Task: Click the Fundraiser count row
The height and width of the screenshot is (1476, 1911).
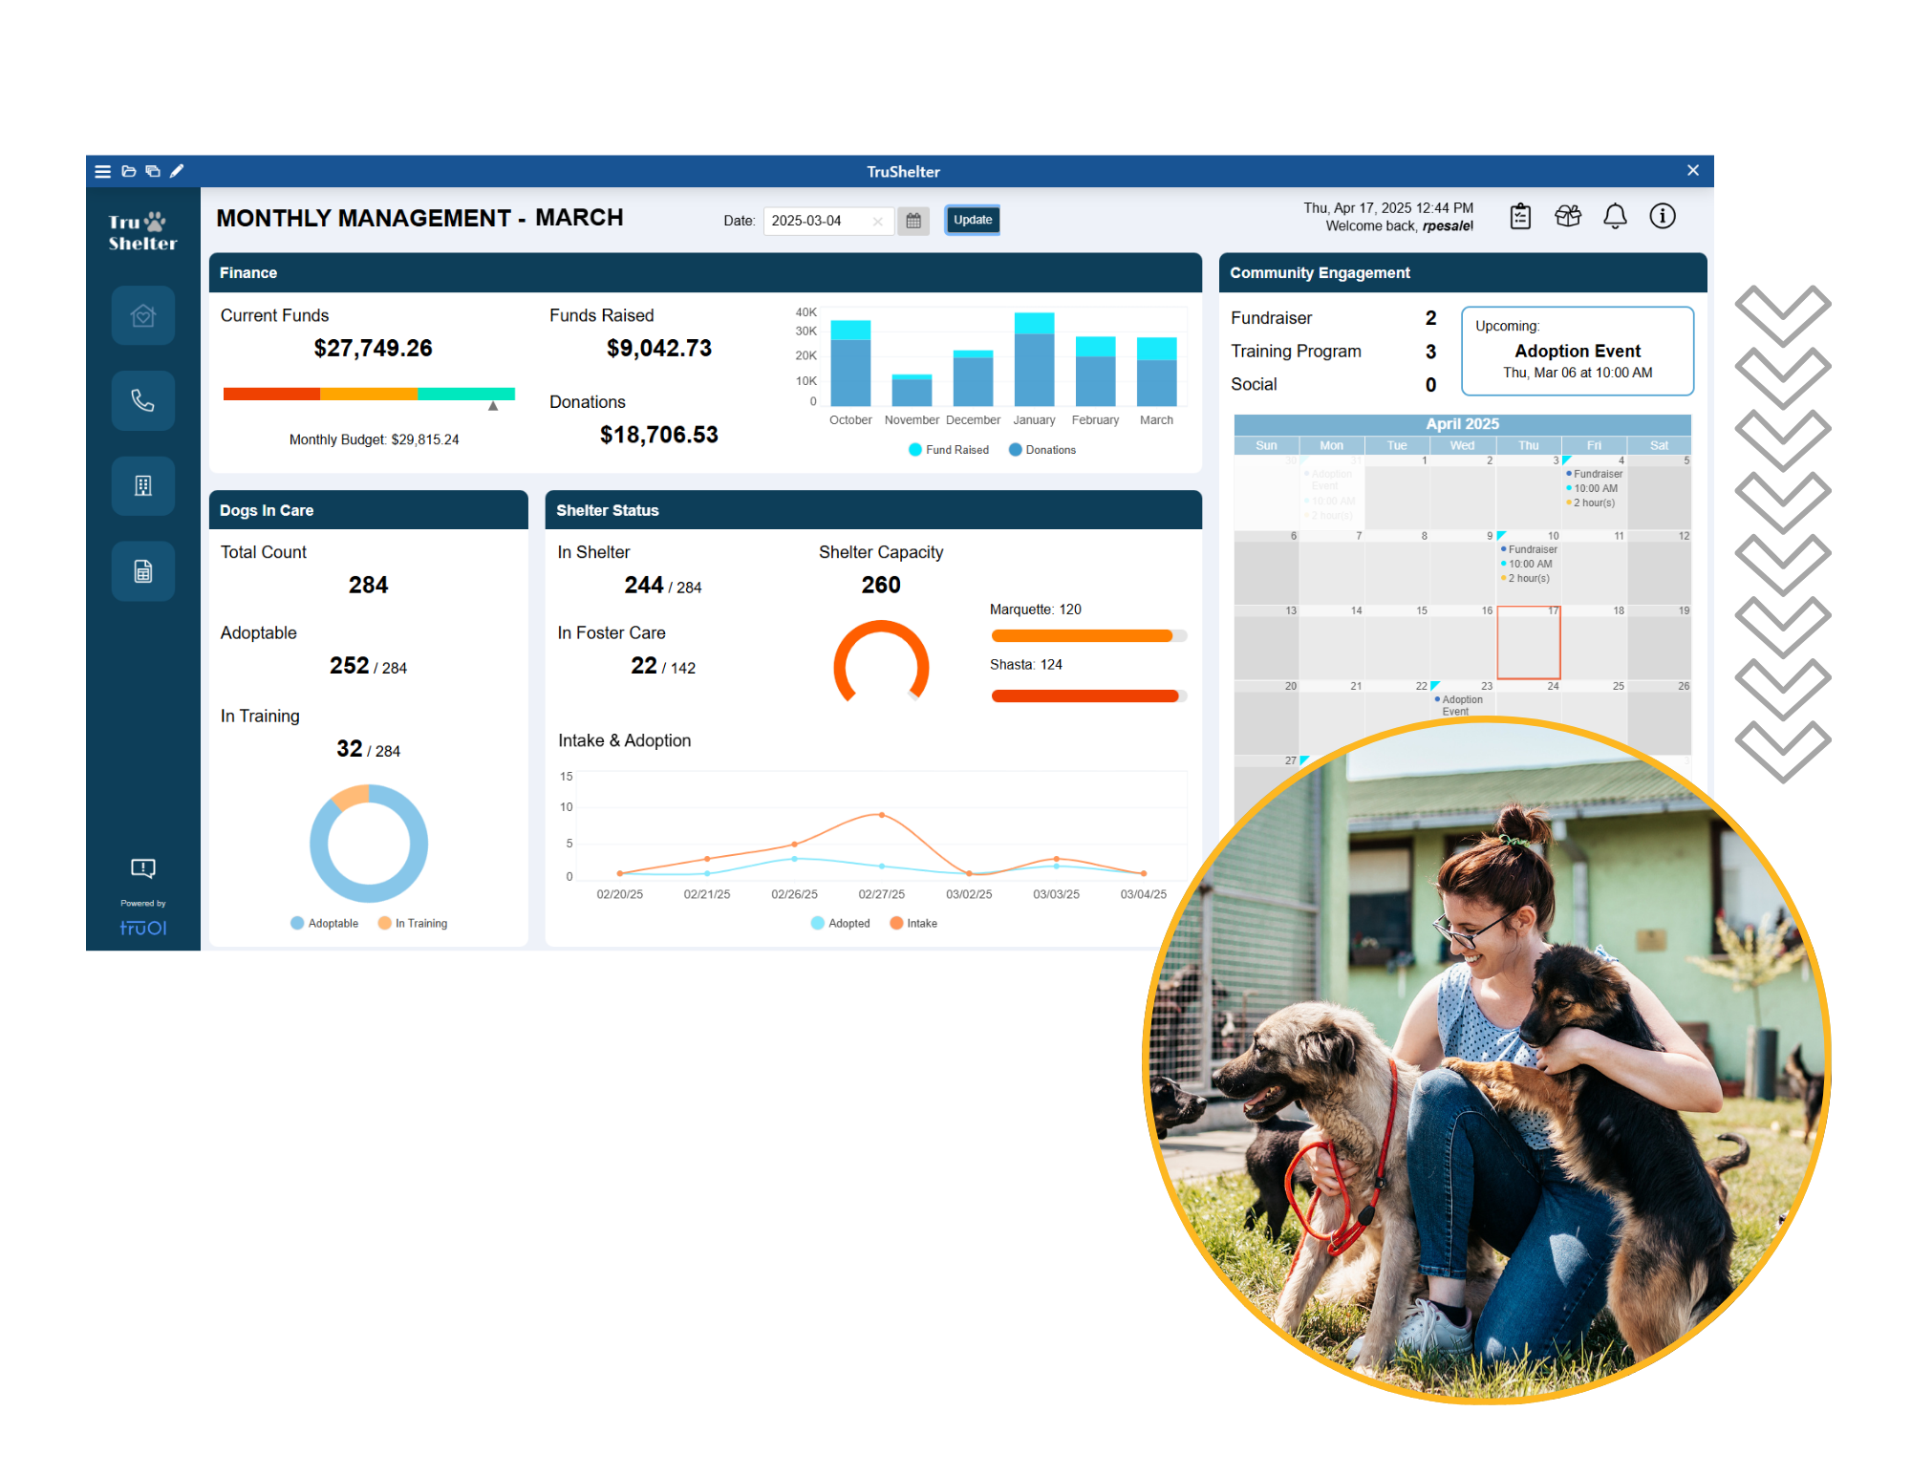Action: 1334,318
